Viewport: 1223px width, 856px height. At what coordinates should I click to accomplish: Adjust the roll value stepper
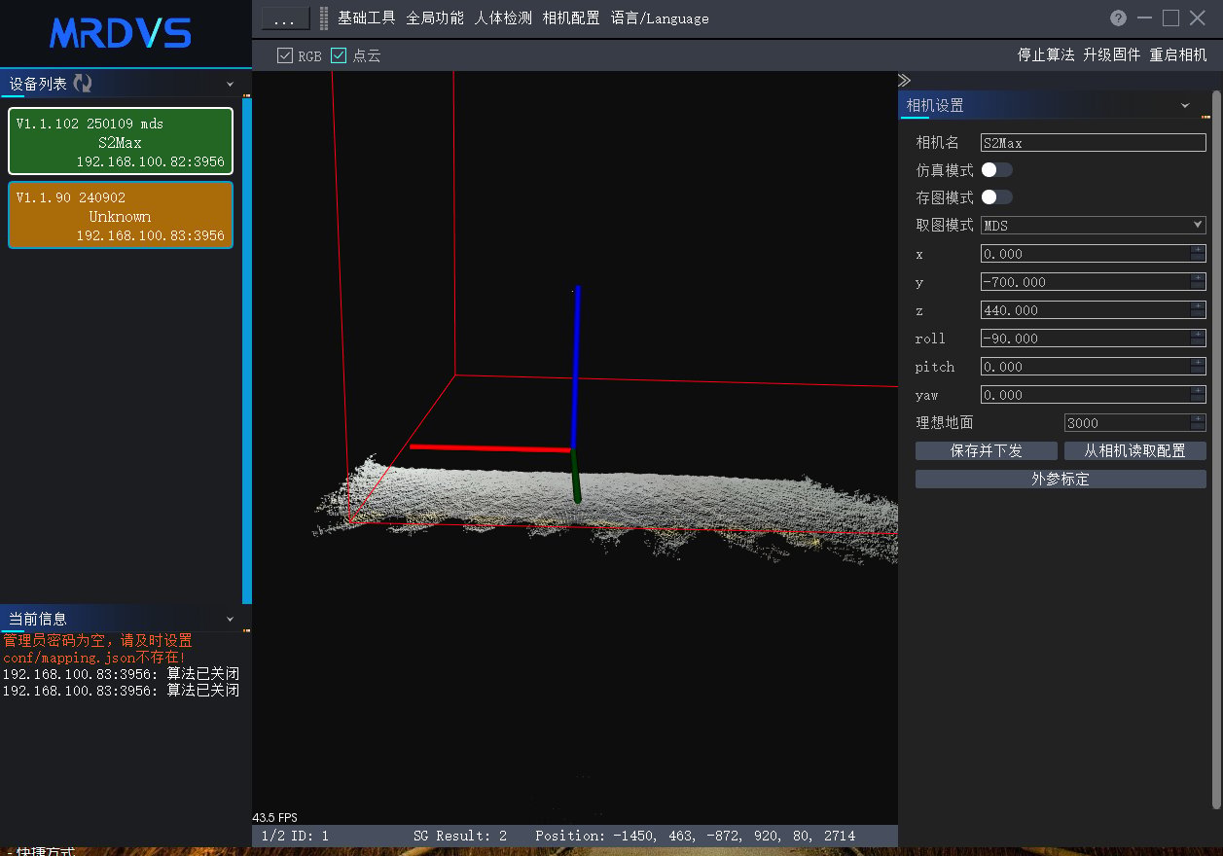[1198, 339]
